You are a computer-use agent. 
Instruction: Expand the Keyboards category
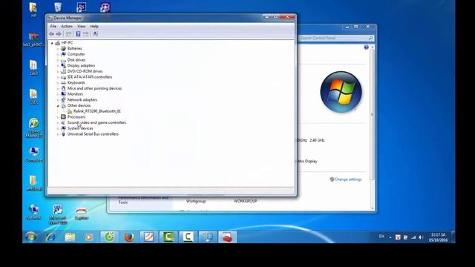pyautogui.click(x=58, y=82)
